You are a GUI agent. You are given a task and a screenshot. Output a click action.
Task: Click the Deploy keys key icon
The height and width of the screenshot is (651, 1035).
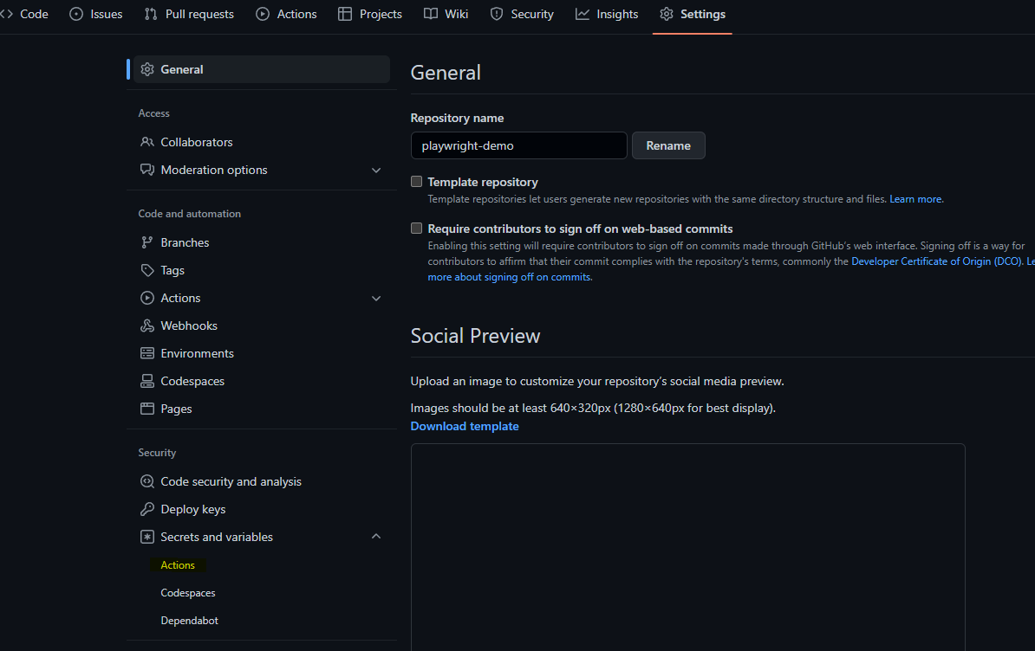coord(147,509)
